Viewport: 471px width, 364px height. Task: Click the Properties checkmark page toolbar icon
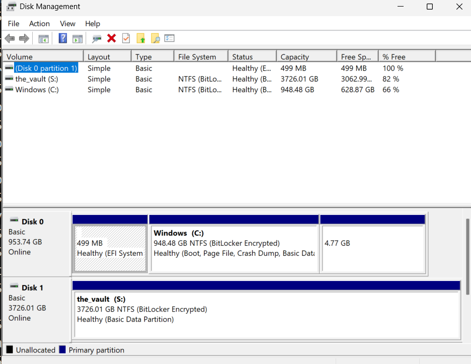126,38
